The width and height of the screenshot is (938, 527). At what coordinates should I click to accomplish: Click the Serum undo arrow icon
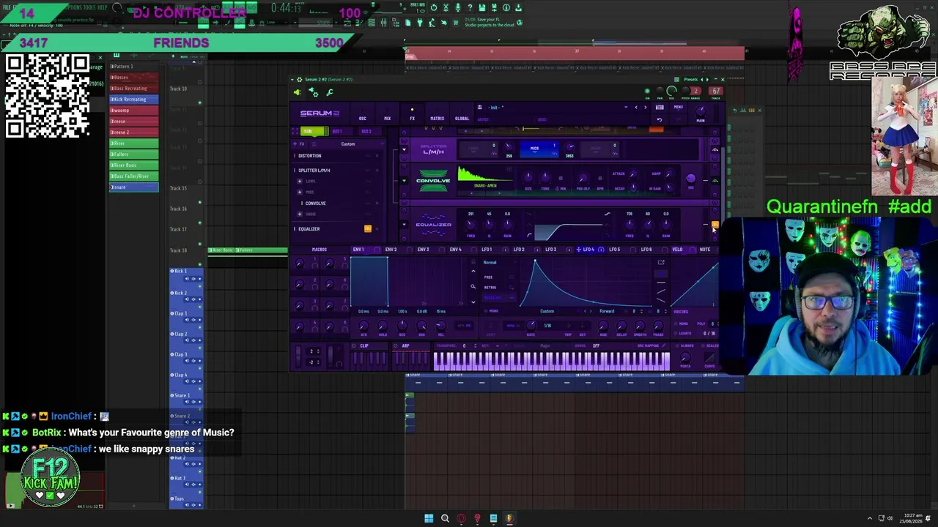point(659,119)
